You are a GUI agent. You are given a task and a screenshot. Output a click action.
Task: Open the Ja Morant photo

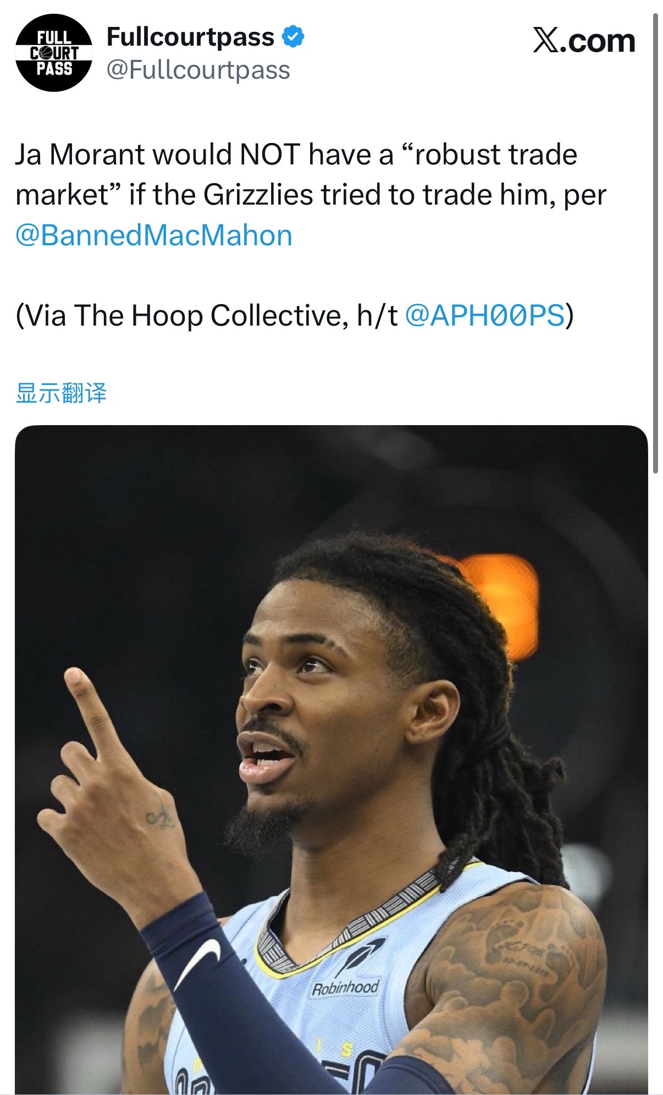(331, 759)
